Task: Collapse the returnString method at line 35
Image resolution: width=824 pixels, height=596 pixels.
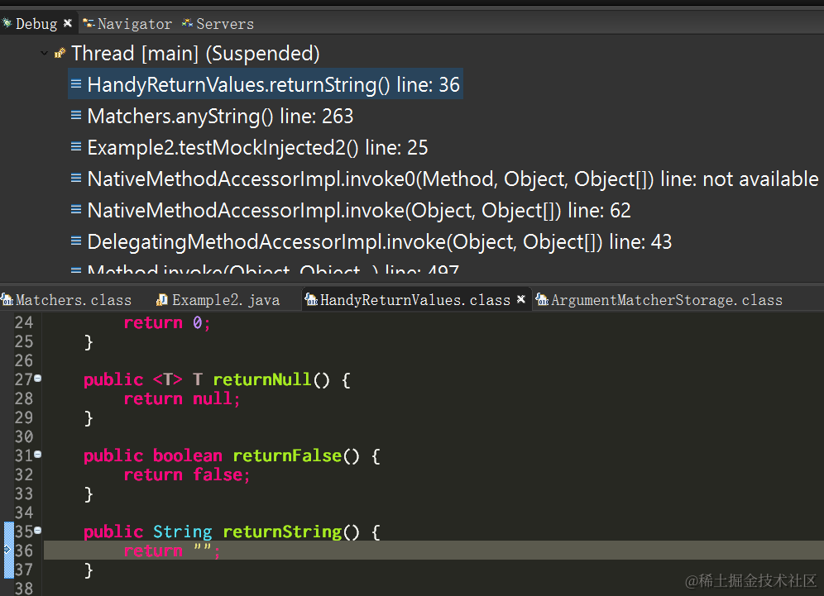Action: tap(38, 531)
